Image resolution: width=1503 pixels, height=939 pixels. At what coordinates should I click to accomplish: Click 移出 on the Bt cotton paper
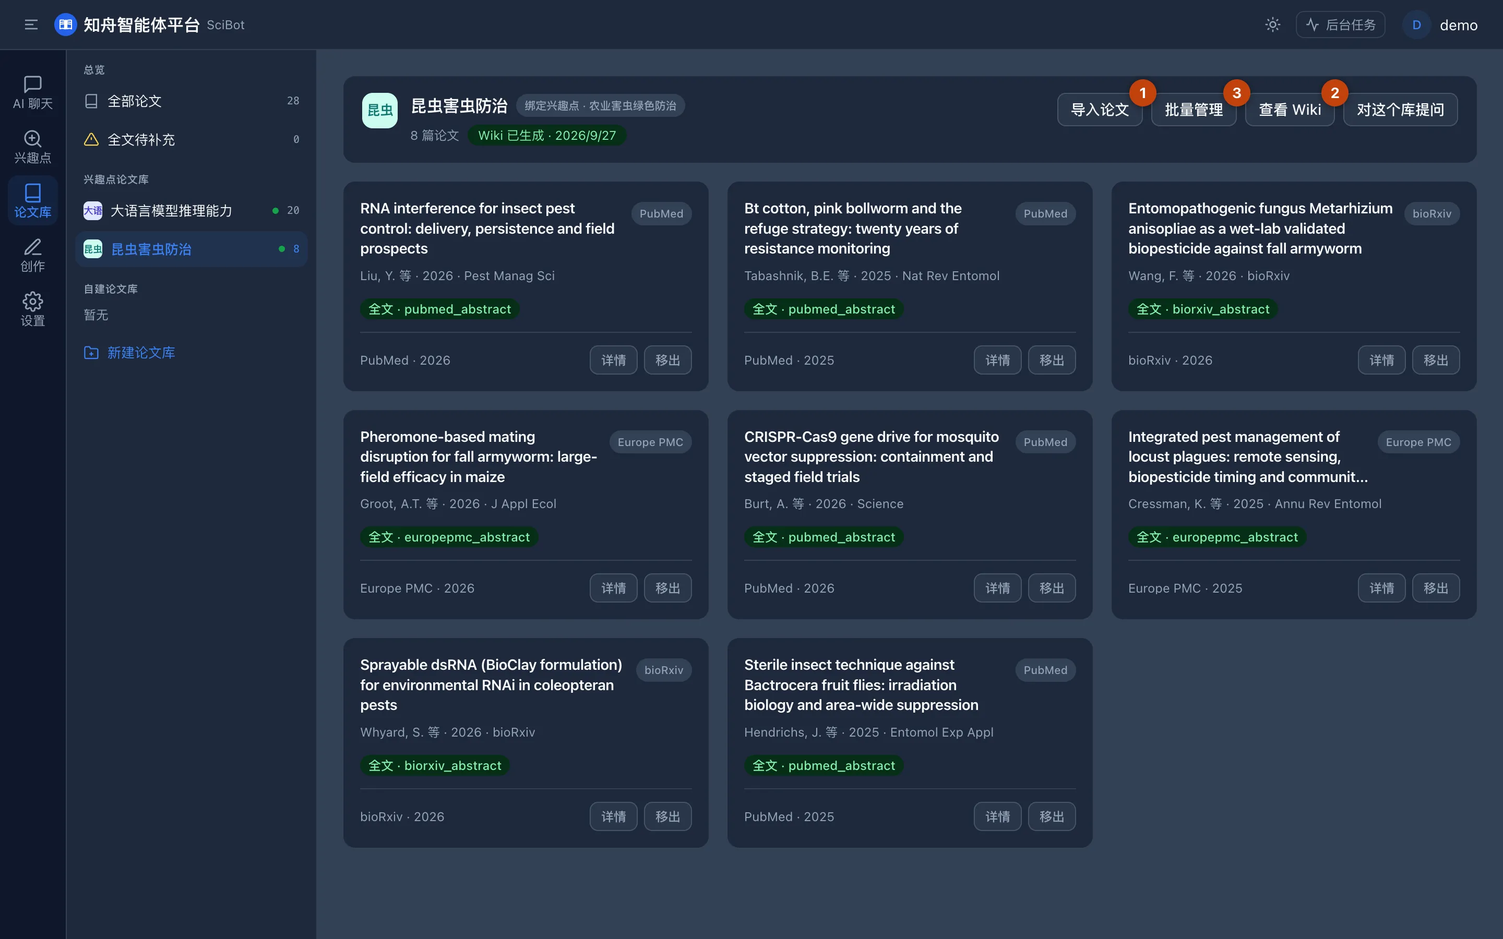(1052, 360)
